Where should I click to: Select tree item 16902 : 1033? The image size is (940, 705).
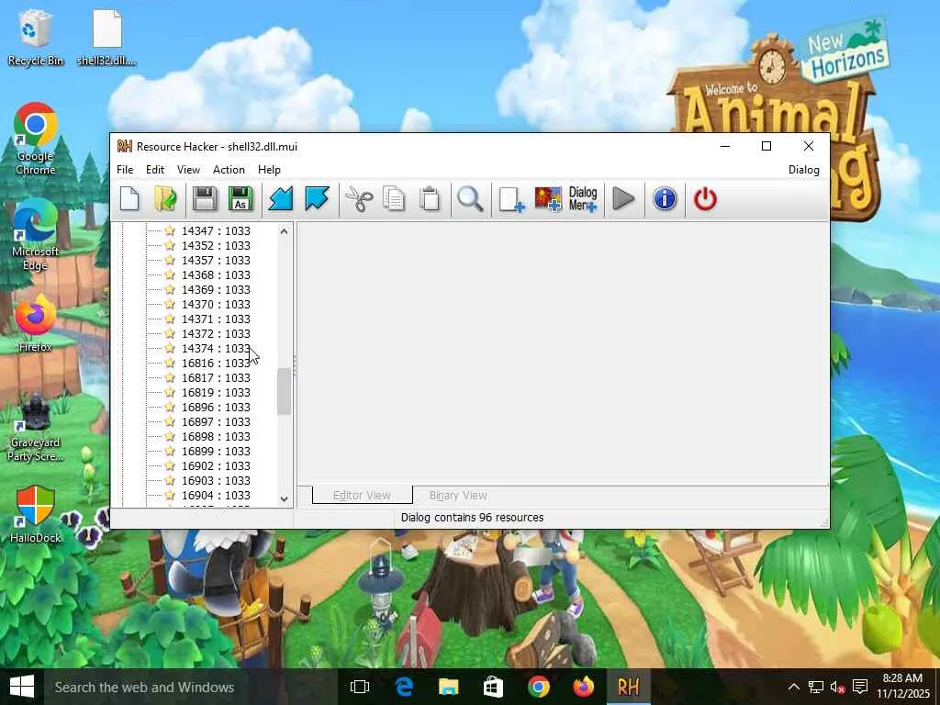coord(216,465)
